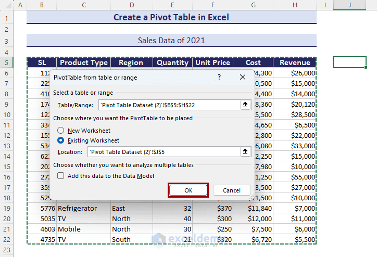Close the PivotTable from table or range dialog
The width and height of the screenshot is (377, 257).
pos(243,77)
